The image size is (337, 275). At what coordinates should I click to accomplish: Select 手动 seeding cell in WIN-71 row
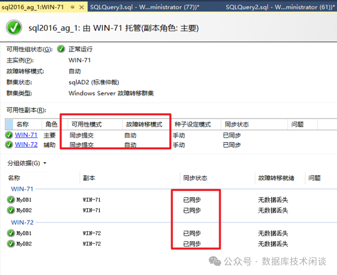click(x=179, y=135)
